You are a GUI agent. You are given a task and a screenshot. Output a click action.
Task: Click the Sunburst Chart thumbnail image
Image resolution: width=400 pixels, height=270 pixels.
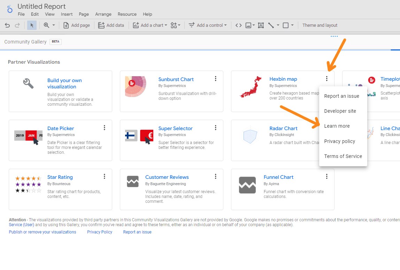point(136,87)
